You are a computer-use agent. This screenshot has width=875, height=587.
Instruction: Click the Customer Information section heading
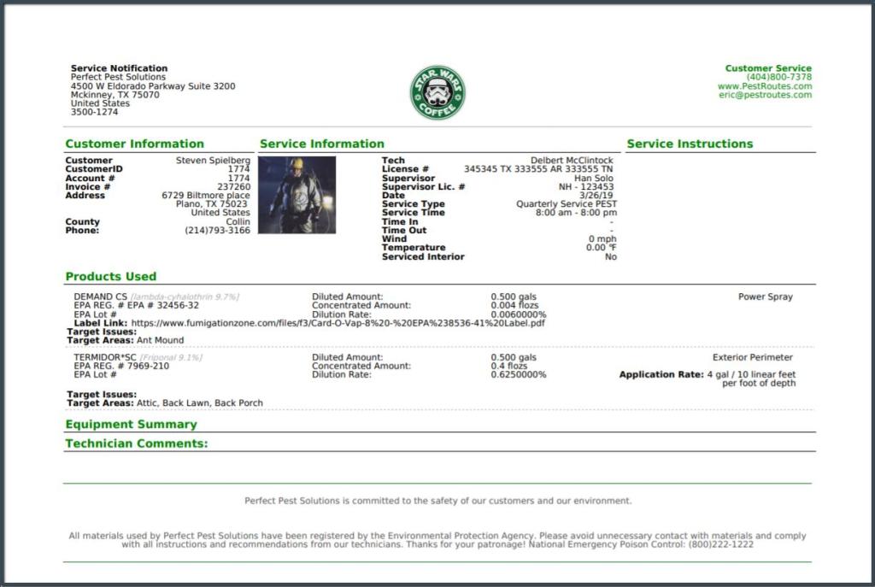click(134, 144)
